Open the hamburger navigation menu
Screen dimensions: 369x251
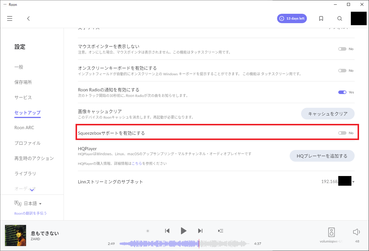pos(10,18)
